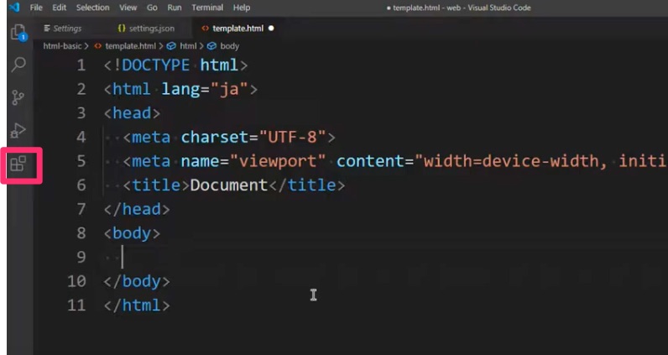Open the Terminal menu

tap(207, 8)
